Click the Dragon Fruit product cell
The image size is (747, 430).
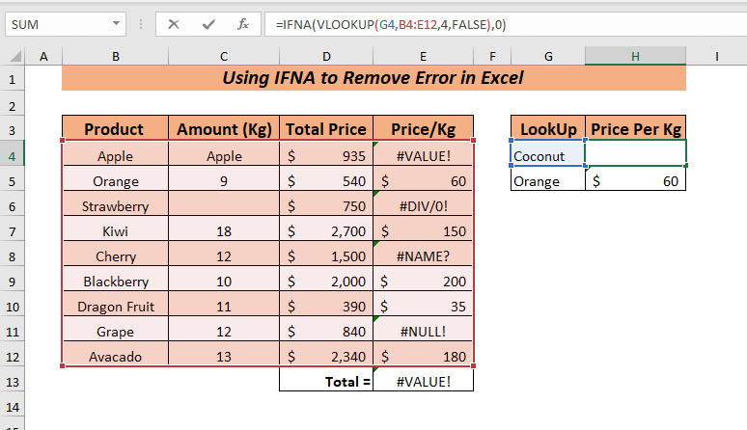115,307
